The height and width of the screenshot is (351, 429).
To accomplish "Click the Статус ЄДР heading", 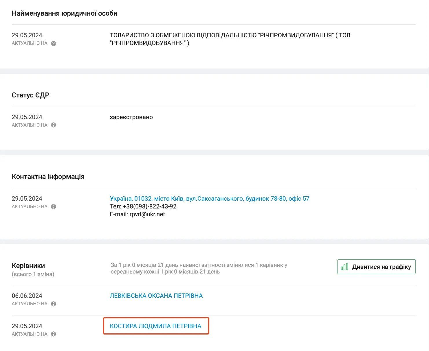I will (x=31, y=95).
